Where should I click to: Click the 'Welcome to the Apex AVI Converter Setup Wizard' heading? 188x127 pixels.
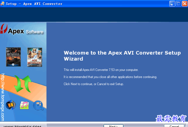122,56
